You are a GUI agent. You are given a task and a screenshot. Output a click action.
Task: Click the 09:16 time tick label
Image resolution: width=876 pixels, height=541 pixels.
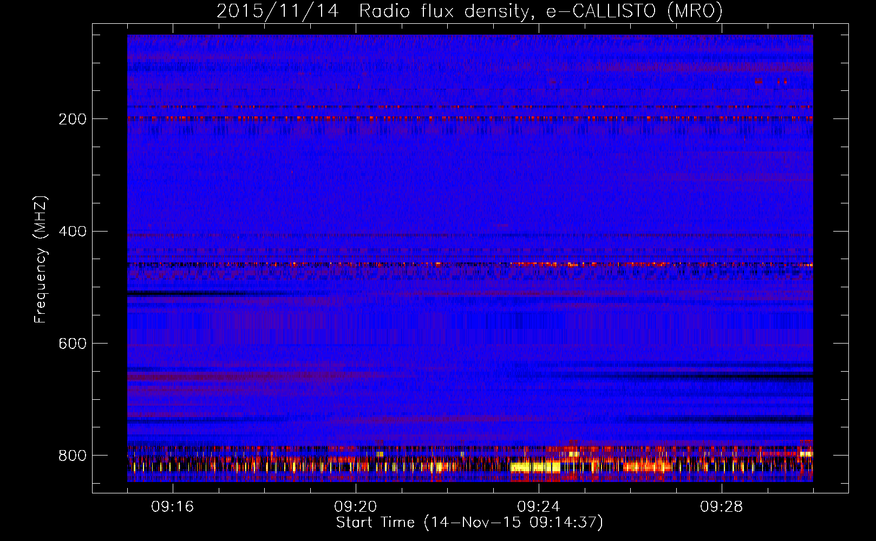tap(173, 506)
